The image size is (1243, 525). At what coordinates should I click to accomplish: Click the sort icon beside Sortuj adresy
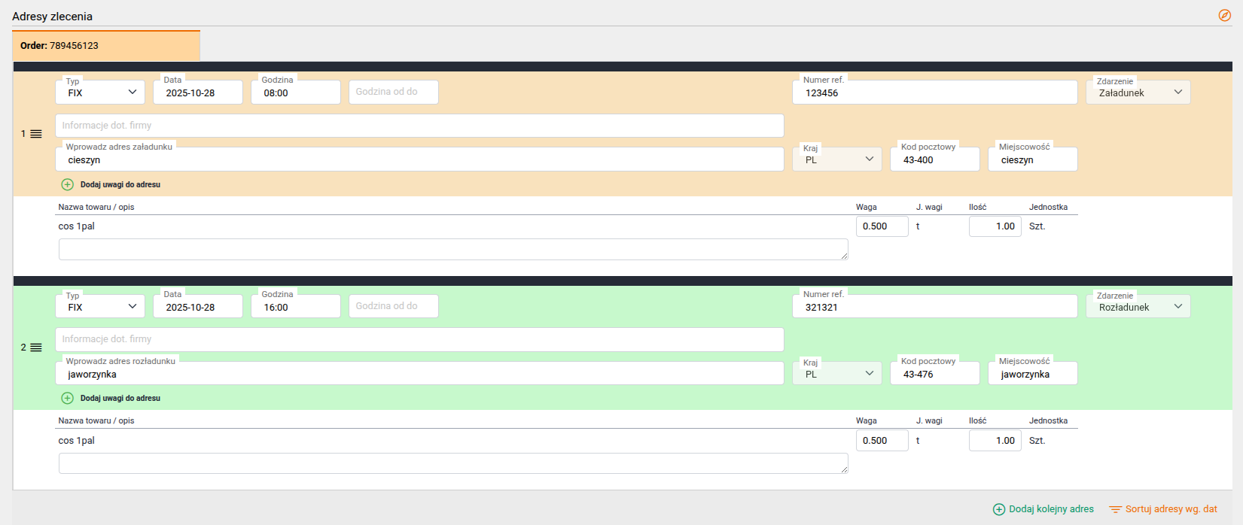point(1115,509)
